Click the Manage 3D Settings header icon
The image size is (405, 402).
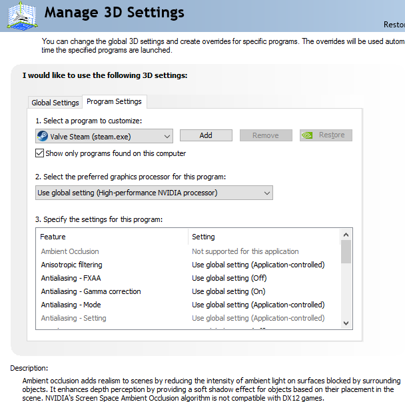22,15
